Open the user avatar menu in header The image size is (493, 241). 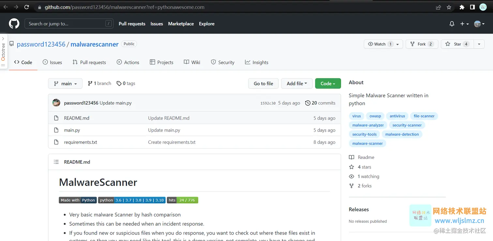click(479, 24)
